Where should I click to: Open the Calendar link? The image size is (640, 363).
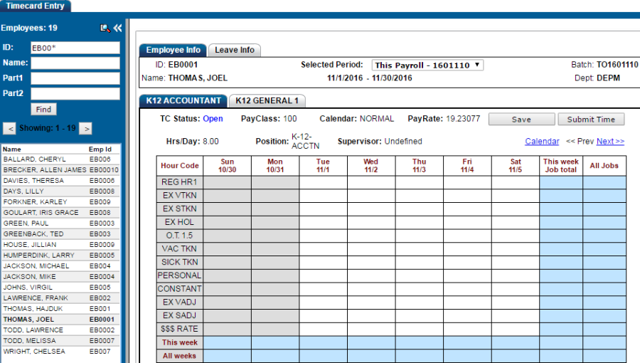542,142
